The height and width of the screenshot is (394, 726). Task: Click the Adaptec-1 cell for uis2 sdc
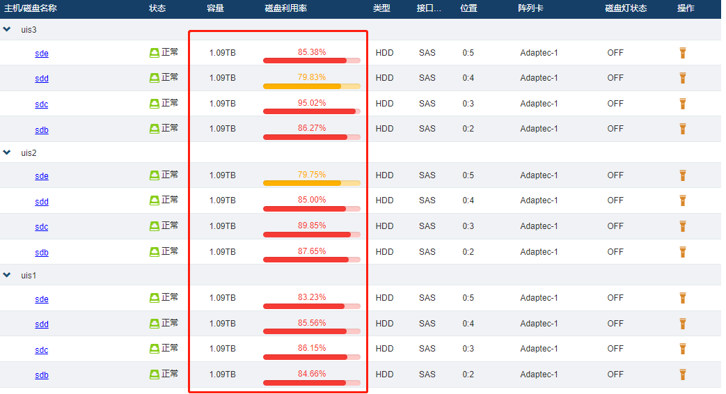click(539, 226)
